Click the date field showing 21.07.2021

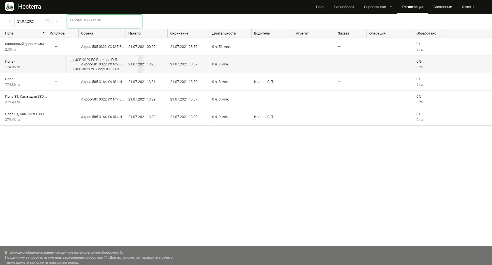click(x=29, y=21)
